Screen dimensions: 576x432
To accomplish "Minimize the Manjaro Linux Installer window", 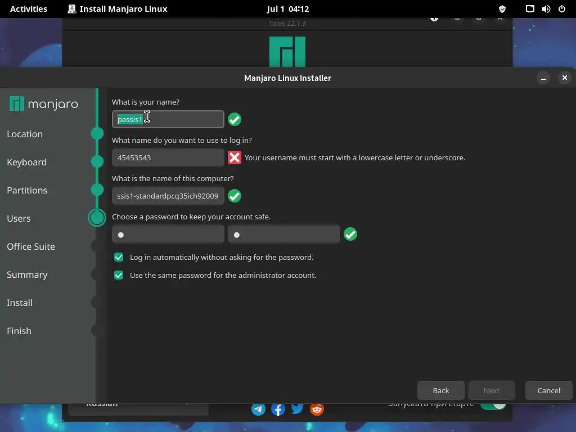I will (543, 78).
